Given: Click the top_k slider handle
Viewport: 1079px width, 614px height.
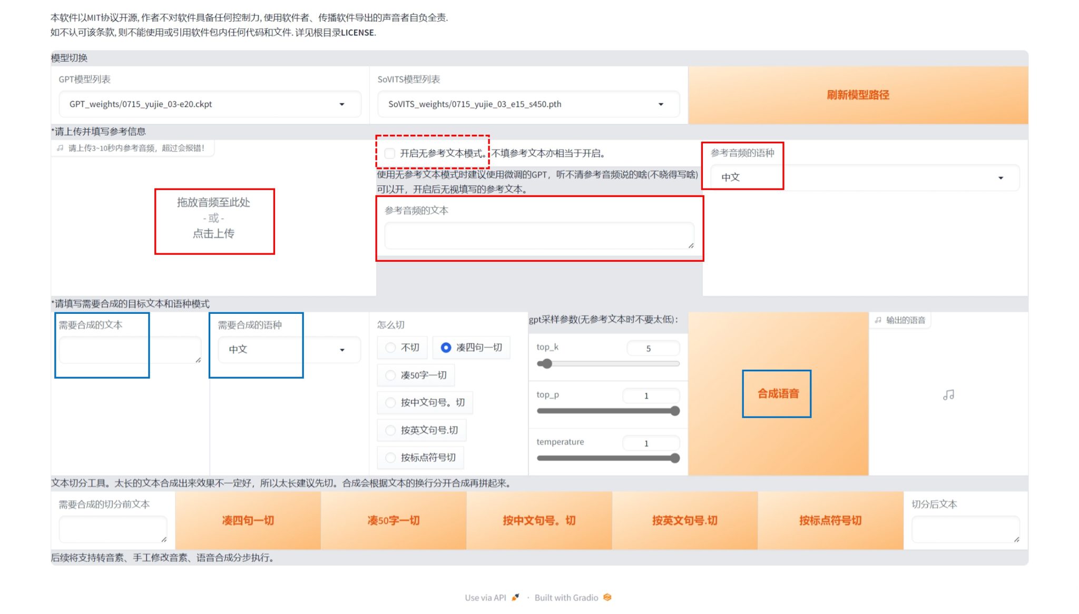Looking at the screenshot, I should pos(547,364).
